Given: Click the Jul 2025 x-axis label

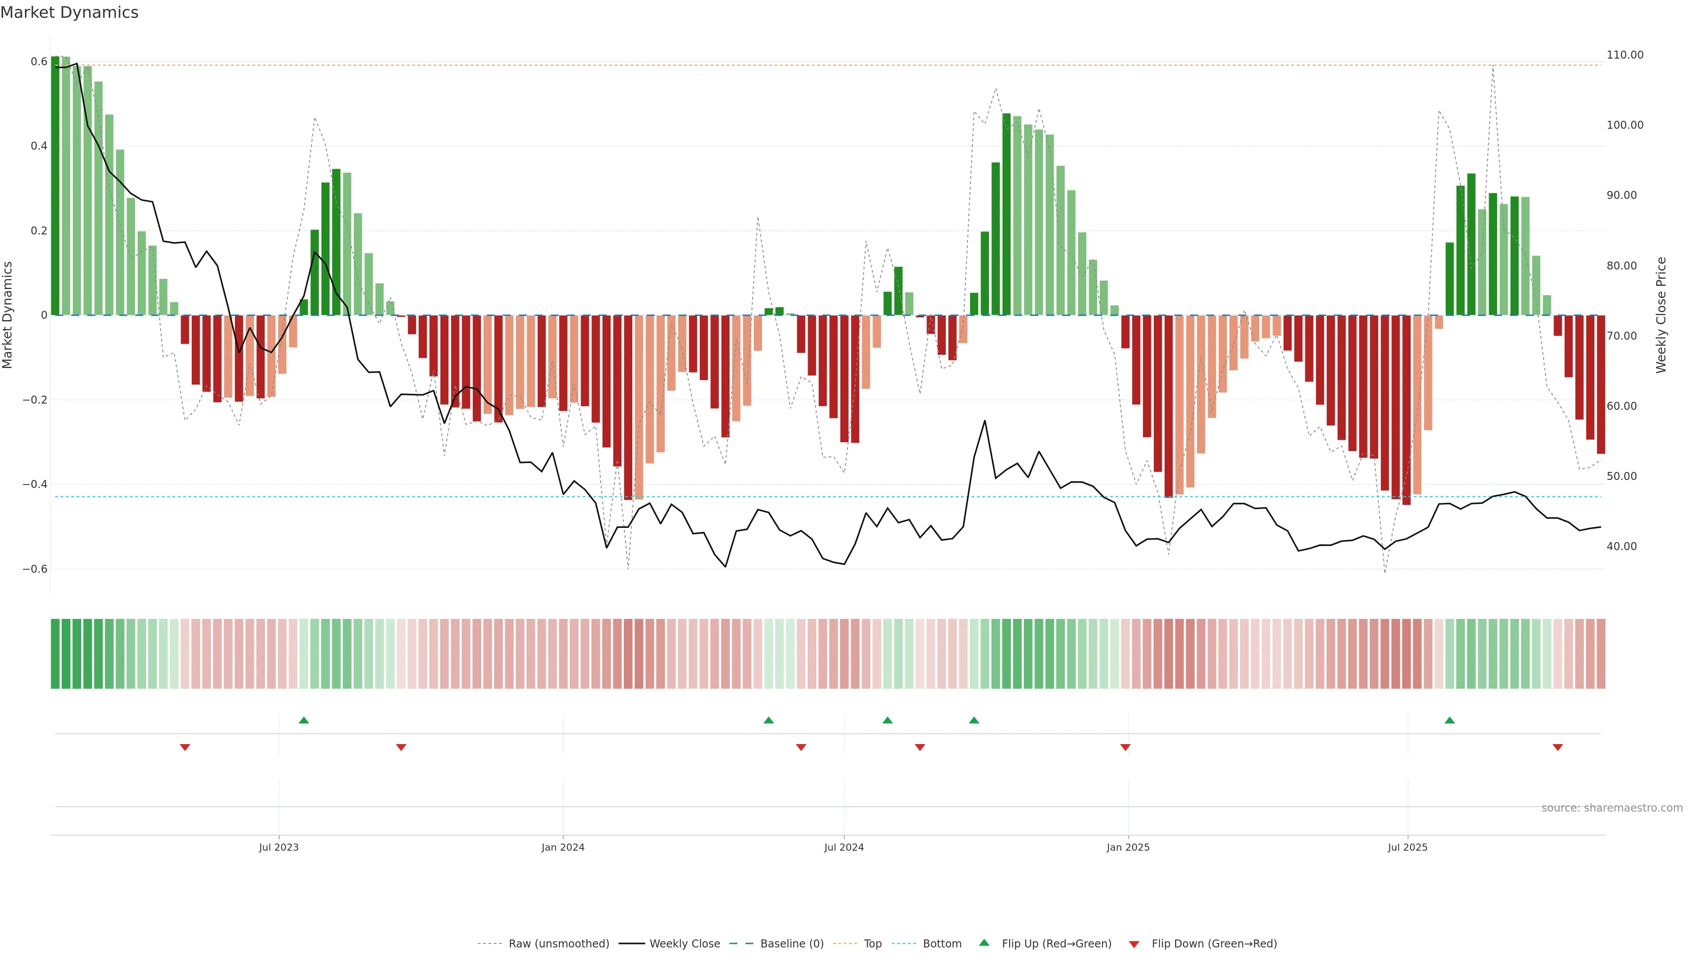Looking at the screenshot, I should [x=1407, y=847].
